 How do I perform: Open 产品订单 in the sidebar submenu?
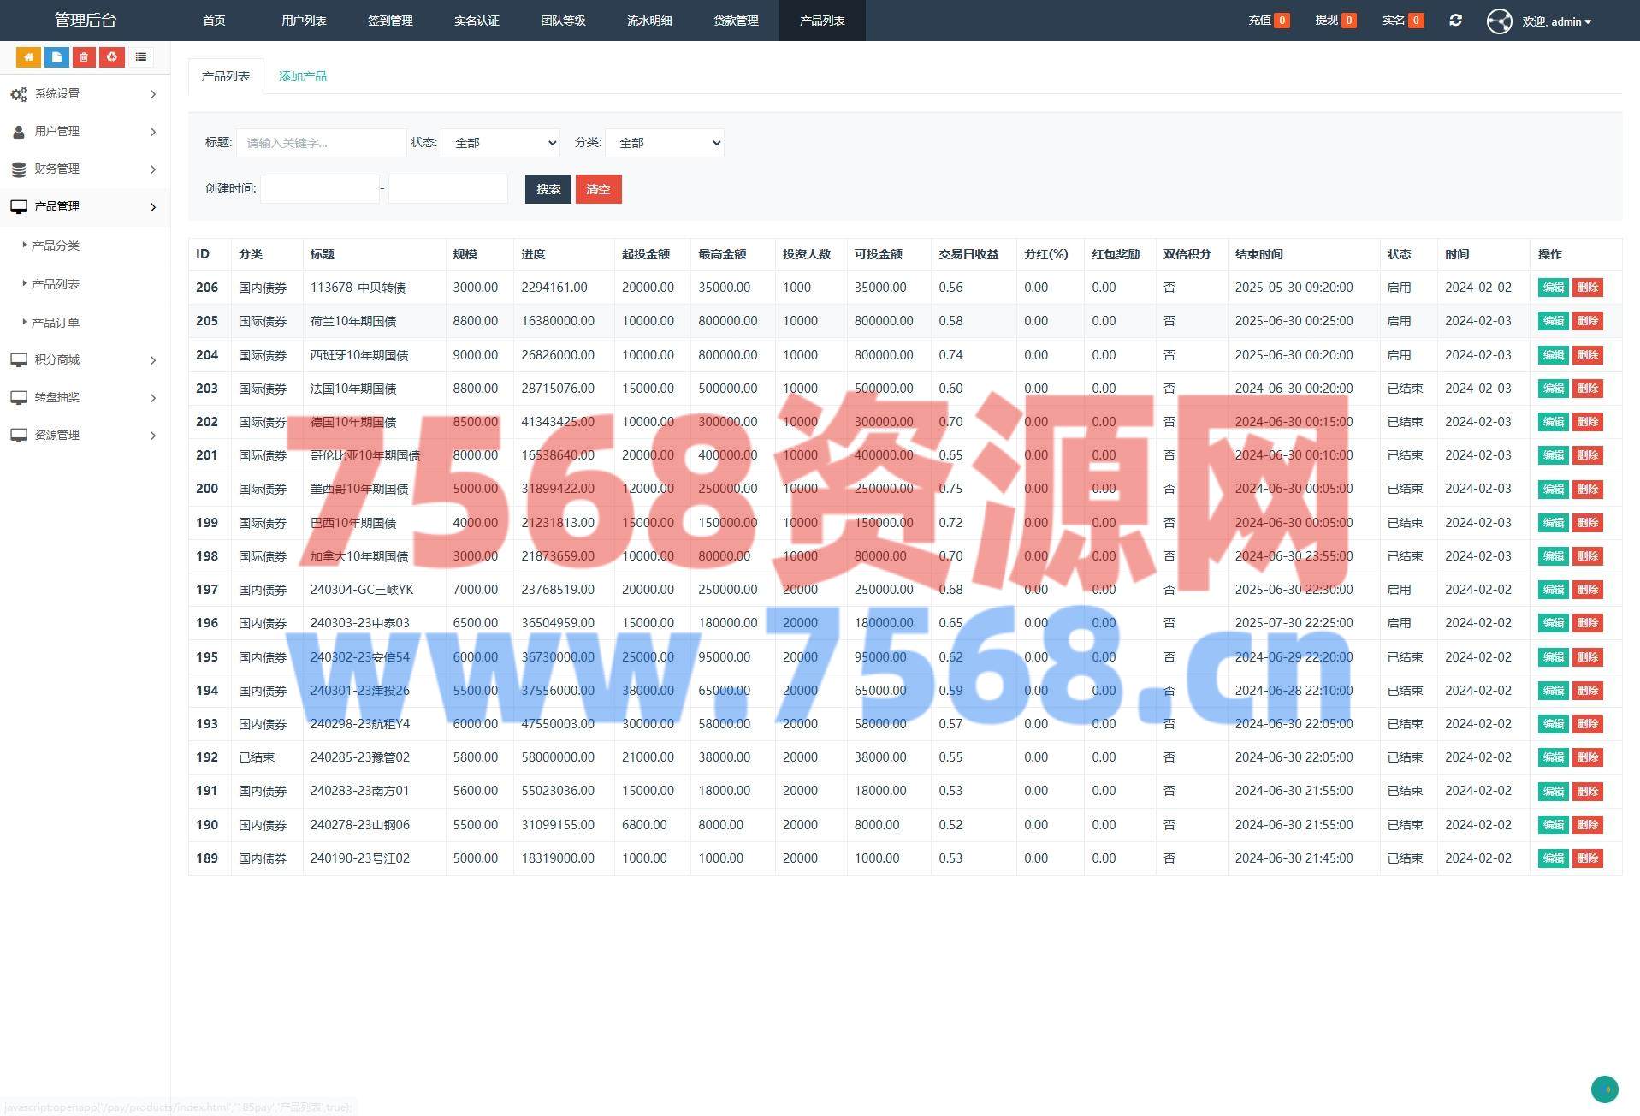(56, 323)
